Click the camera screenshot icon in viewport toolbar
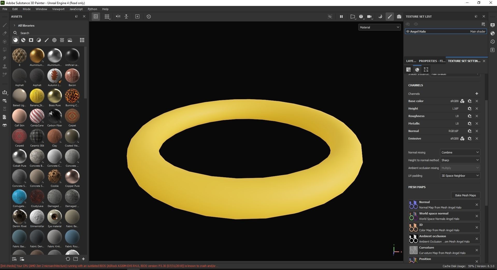The image size is (497, 270). pyautogui.click(x=399, y=17)
